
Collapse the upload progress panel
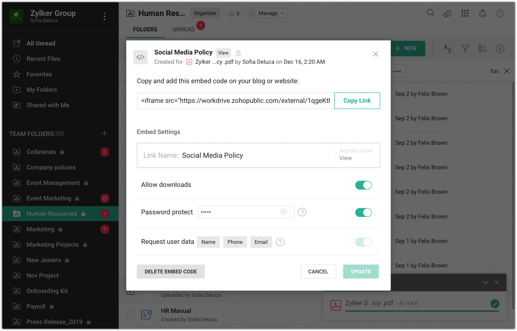click(x=485, y=282)
